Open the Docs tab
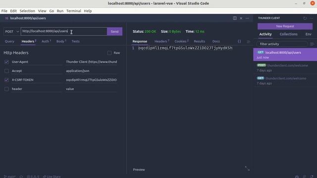 [216, 42]
